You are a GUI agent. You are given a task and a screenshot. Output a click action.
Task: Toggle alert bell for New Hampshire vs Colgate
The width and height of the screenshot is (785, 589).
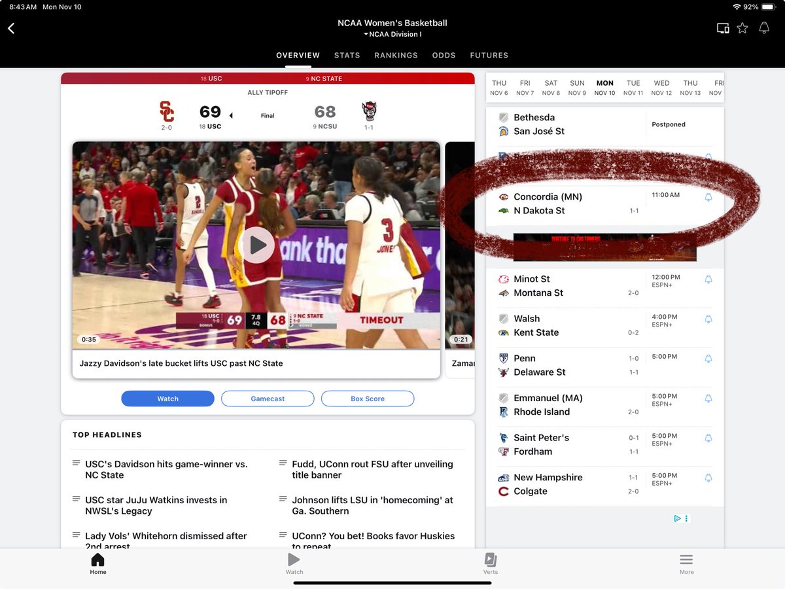click(x=708, y=478)
